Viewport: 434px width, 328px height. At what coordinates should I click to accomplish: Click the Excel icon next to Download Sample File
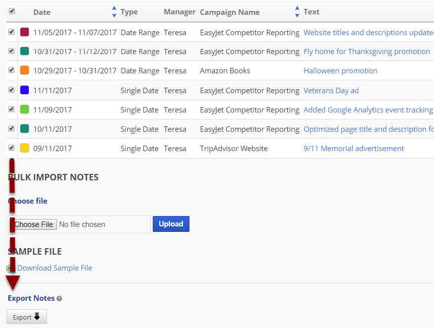[x=10, y=268]
